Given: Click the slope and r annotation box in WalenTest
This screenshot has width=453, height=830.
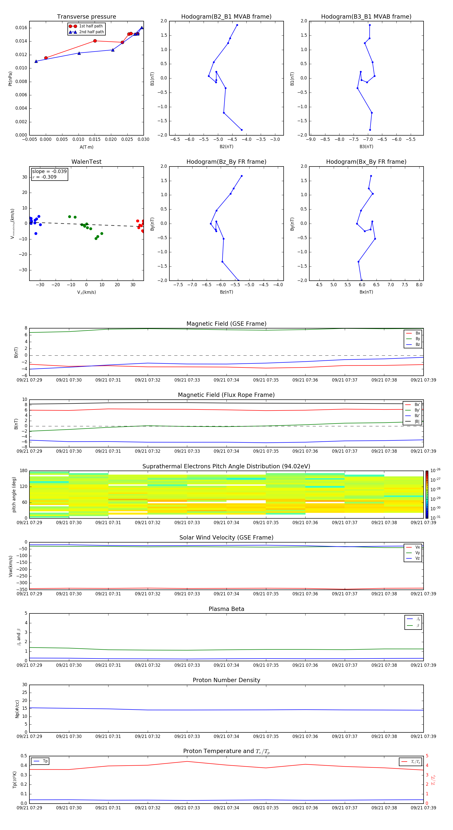Looking at the screenshot, I should [50, 174].
